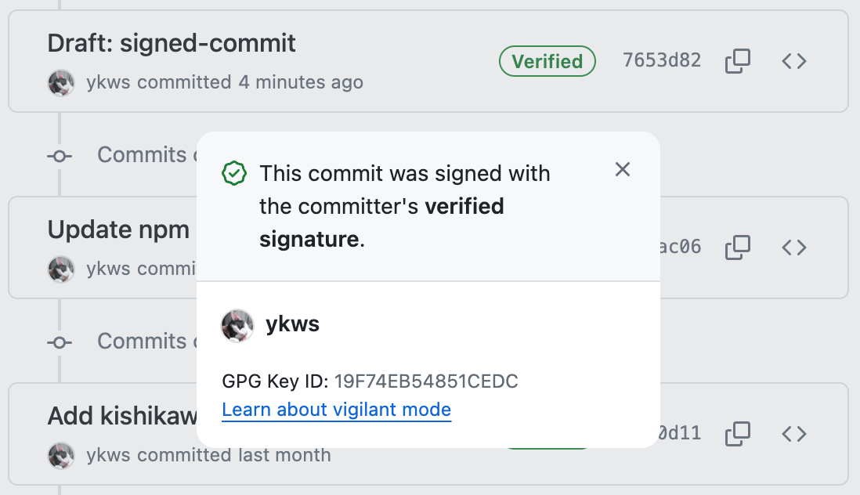Image resolution: width=860 pixels, height=495 pixels.
Task: Click ykws username in signature popup
Action: [292, 324]
